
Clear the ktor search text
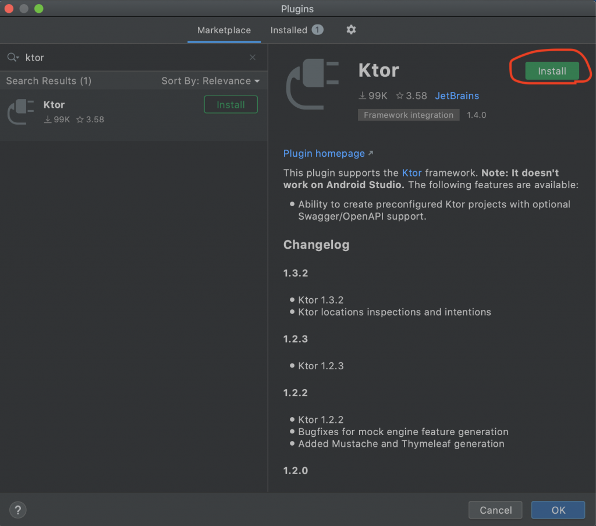click(x=253, y=58)
